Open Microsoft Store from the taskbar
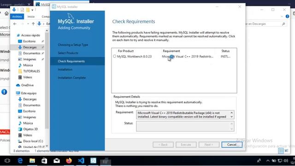This screenshot has width=295, height=166. 44,161
